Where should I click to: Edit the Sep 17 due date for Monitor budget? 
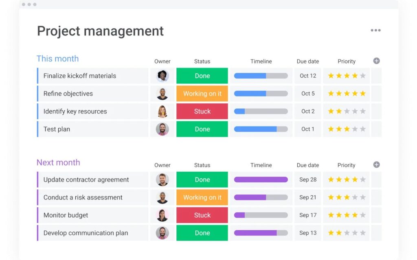coord(307,215)
